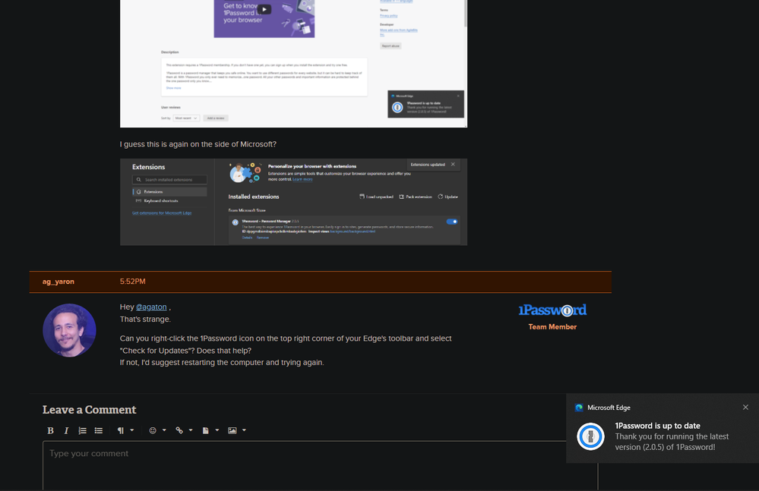Apply italic formatting in the comment toolbar
Viewport: 759px width, 491px height.
click(x=66, y=430)
